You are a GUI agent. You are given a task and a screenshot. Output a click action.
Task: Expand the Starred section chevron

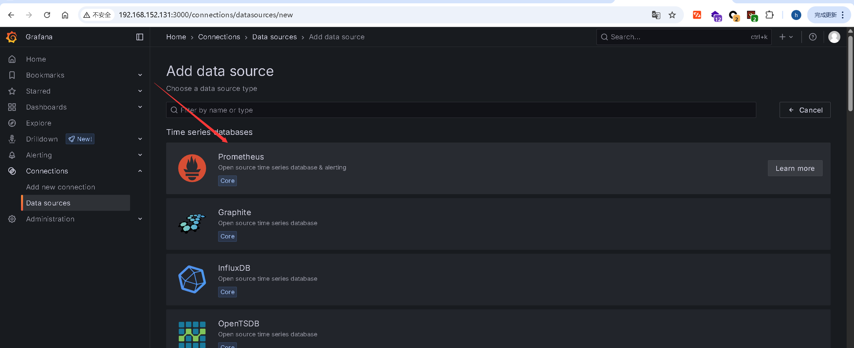pos(140,91)
